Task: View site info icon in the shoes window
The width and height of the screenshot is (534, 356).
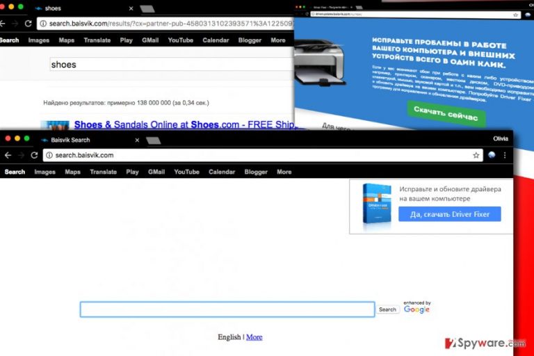Action: [43, 24]
